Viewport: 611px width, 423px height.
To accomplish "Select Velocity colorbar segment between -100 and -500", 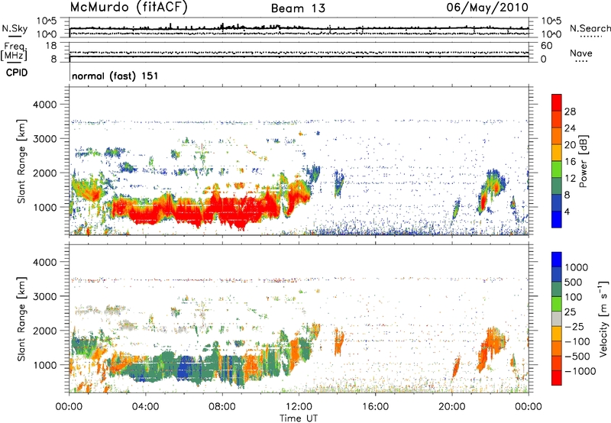I will [557, 348].
